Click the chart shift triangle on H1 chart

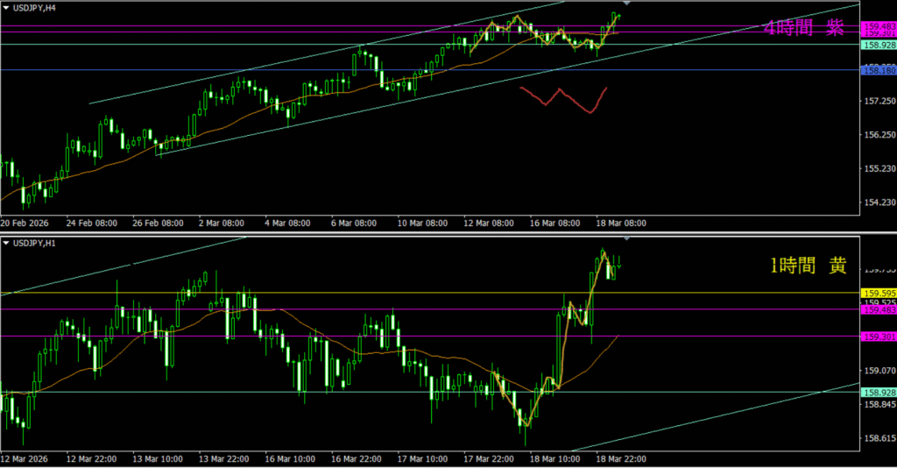point(626,238)
